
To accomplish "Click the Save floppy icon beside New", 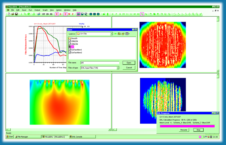I will point(16,14).
